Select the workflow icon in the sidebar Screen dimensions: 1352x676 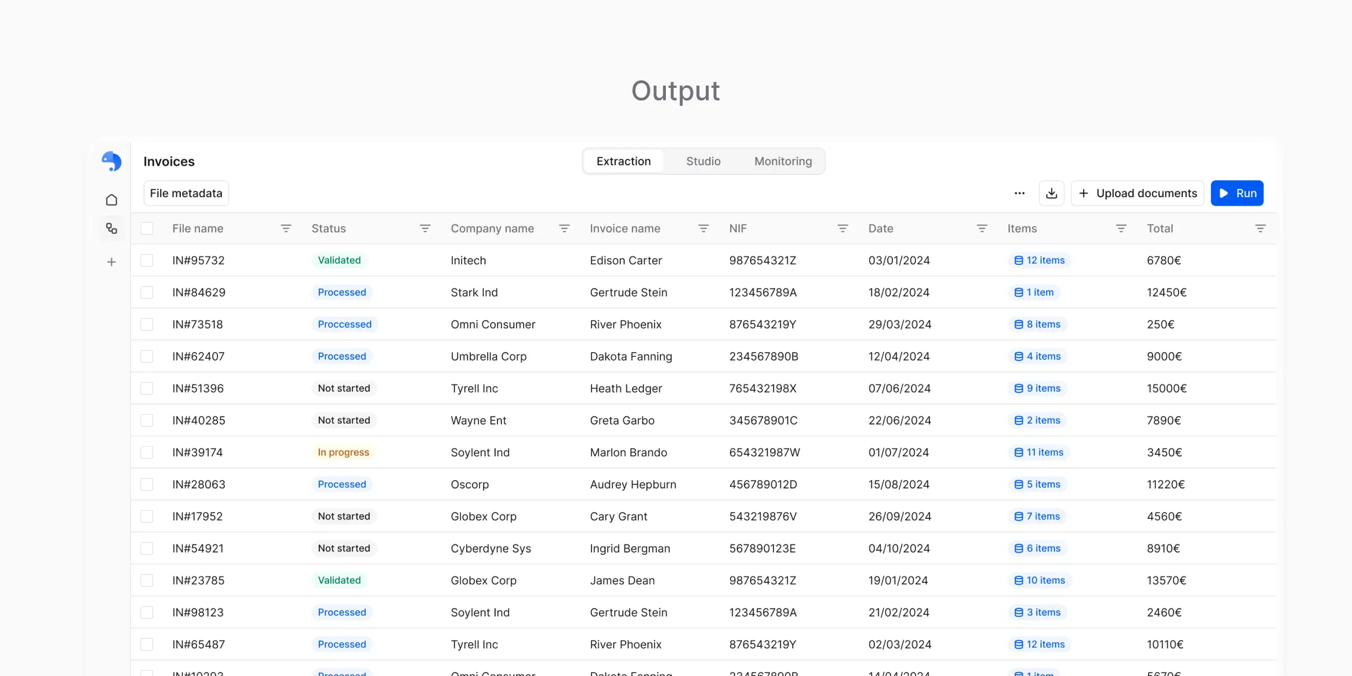111,228
